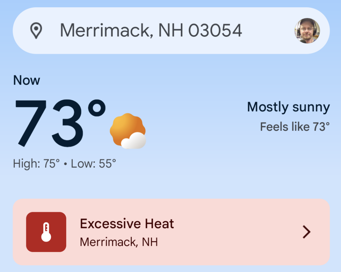Click Merrimack, NH under Excessive Heat

(119, 242)
